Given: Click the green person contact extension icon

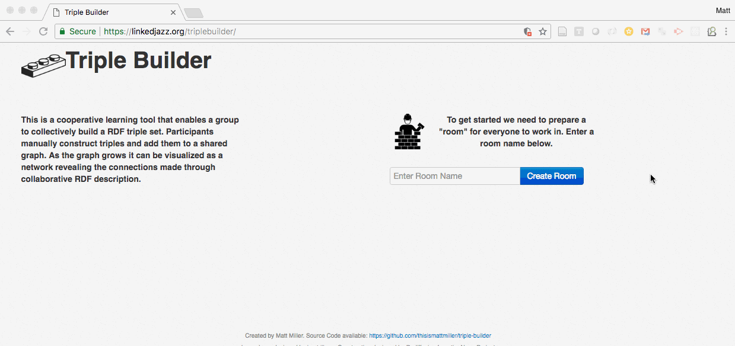Looking at the screenshot, I should click(x=712, y=31).
